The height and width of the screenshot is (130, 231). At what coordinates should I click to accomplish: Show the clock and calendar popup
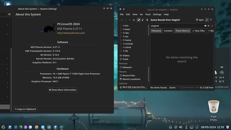pos(213,127)
